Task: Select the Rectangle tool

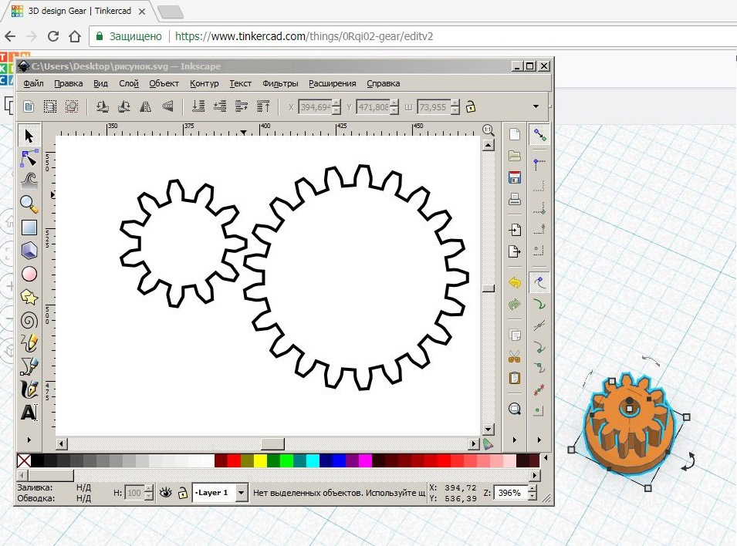Action: tap(29, 228)
